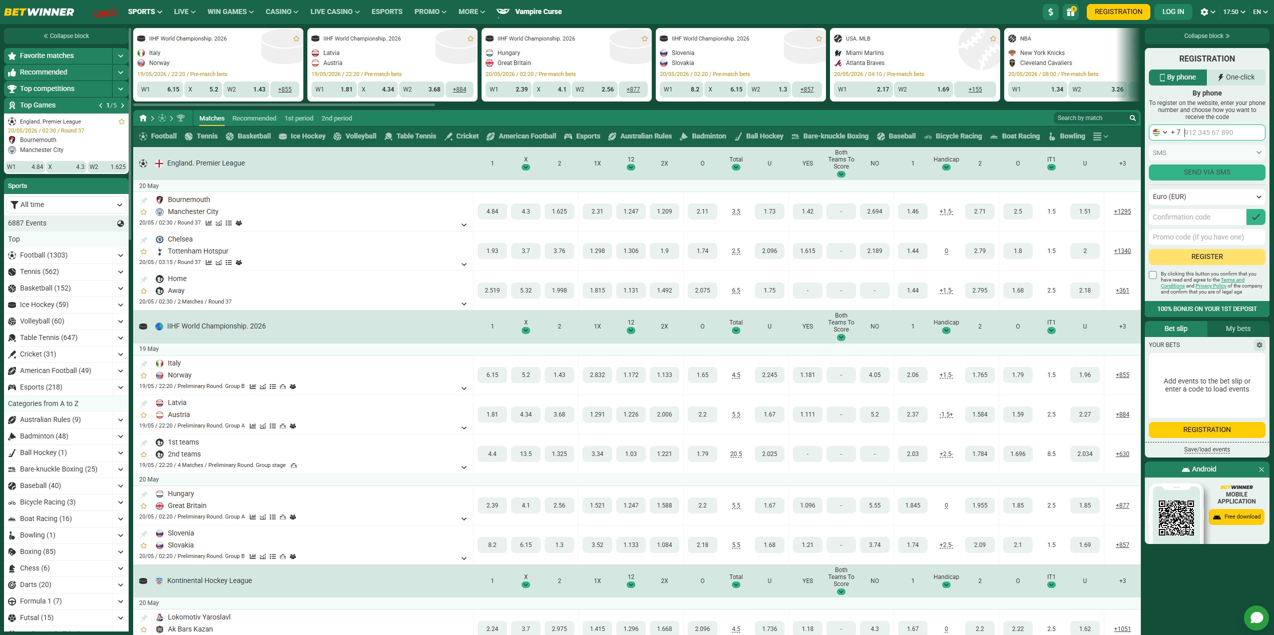The width and height of the screenshot is (1274, 635).
Task: Favorite the Miami Marlins card star
Action: [x=993, y=38]
